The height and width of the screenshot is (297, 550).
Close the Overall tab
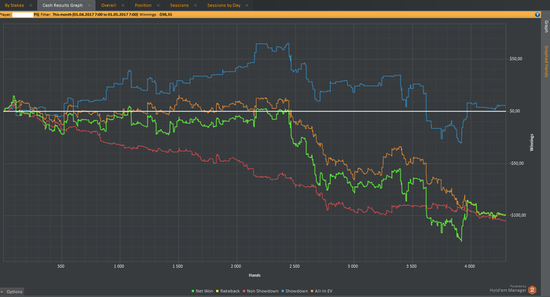[x=123, y=5]
